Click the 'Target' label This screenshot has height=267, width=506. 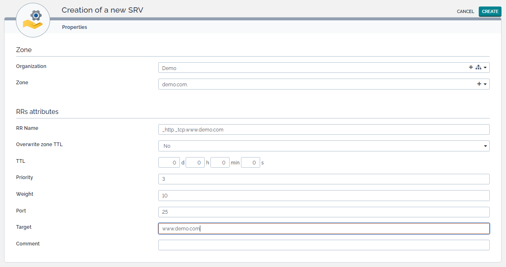(24, 227)
